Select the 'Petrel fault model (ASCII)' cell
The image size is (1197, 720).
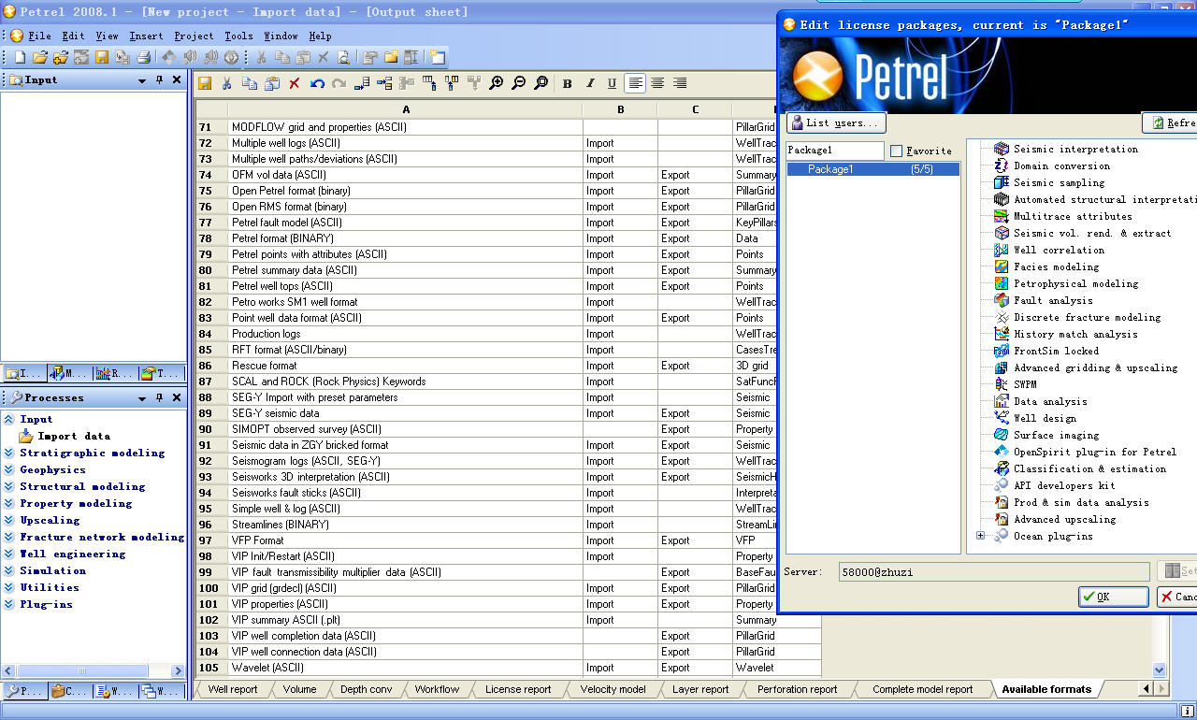point(405,223)
